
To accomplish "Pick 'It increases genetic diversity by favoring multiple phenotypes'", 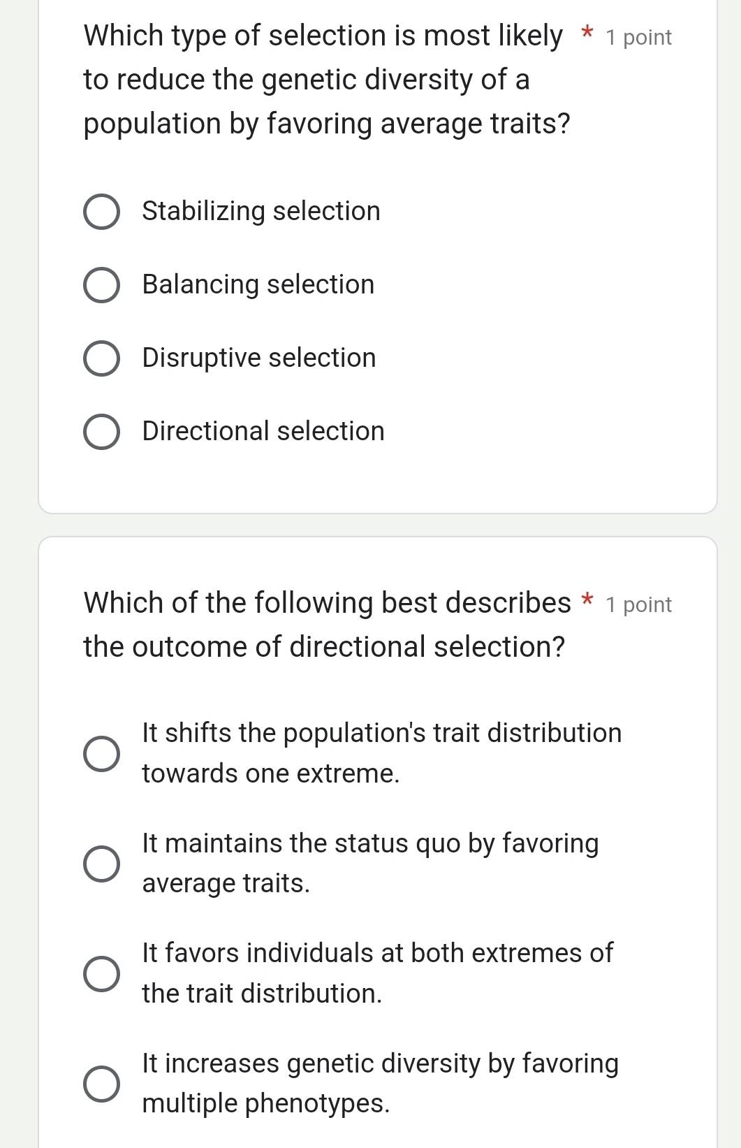I will coord(102,1084).
